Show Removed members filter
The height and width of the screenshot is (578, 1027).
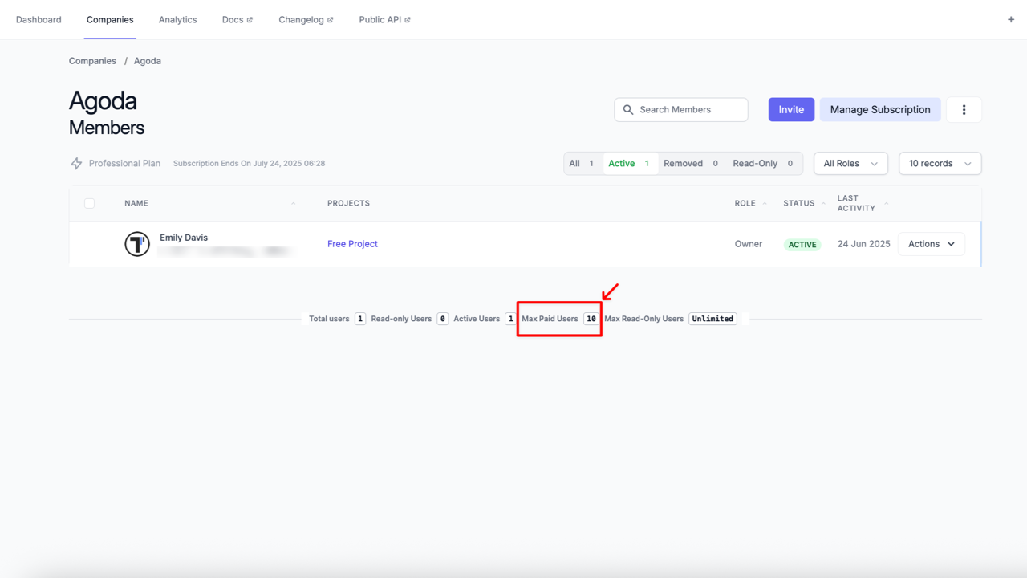point(690,164)
